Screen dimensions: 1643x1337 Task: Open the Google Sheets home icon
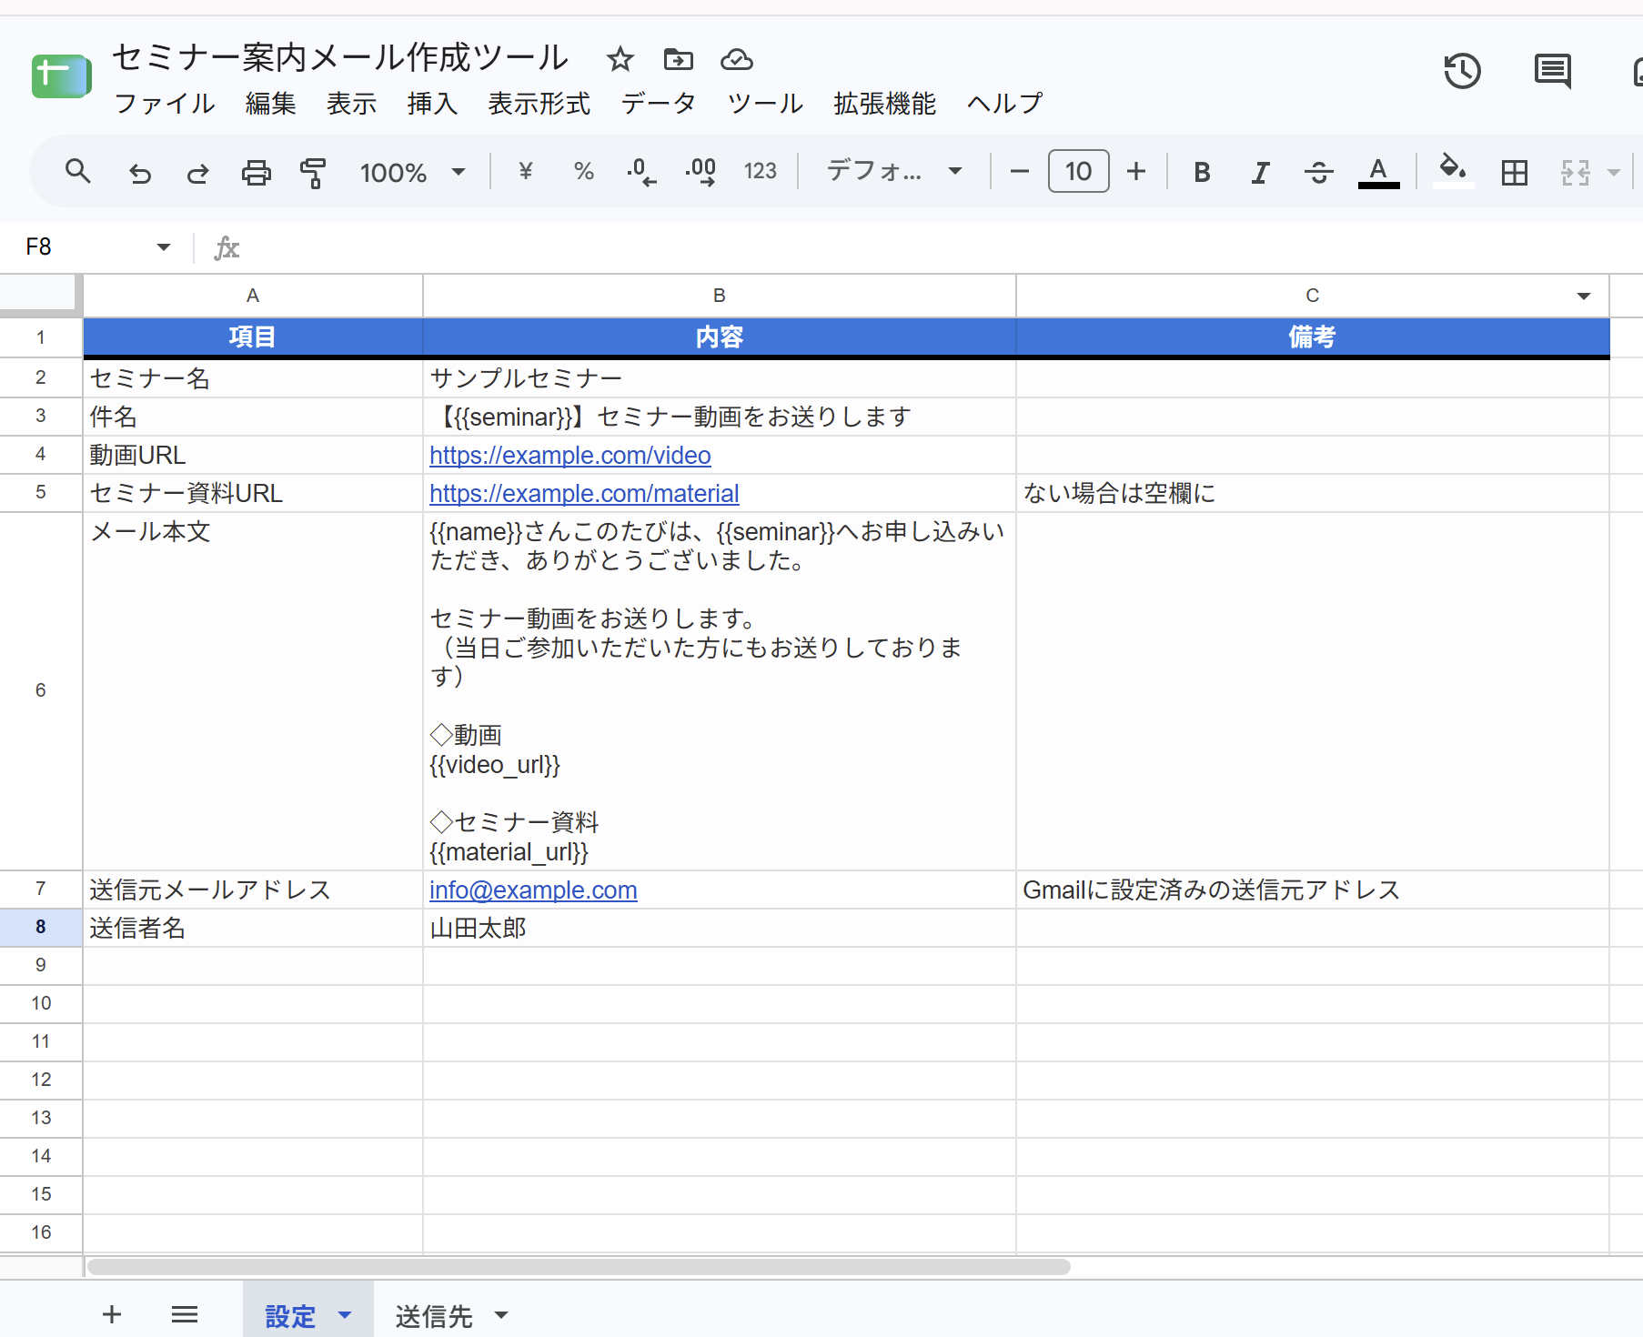61,75
